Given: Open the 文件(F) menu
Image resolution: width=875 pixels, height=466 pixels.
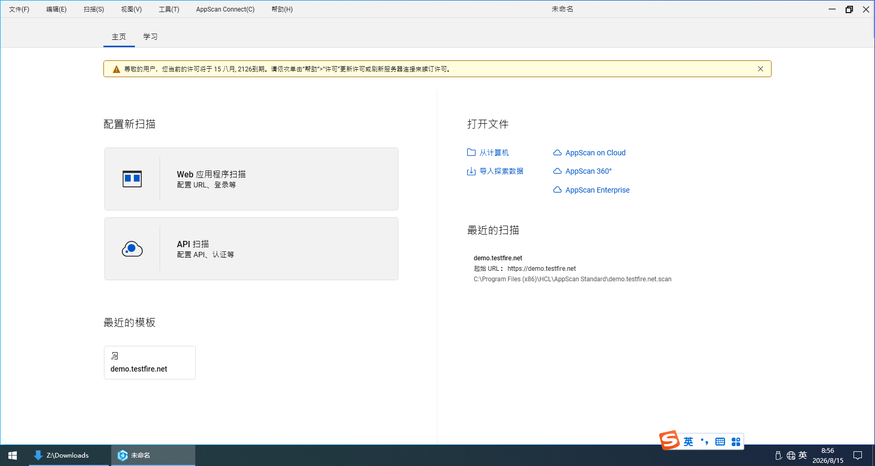Looking at the screenshot, I should click(19, 9).
